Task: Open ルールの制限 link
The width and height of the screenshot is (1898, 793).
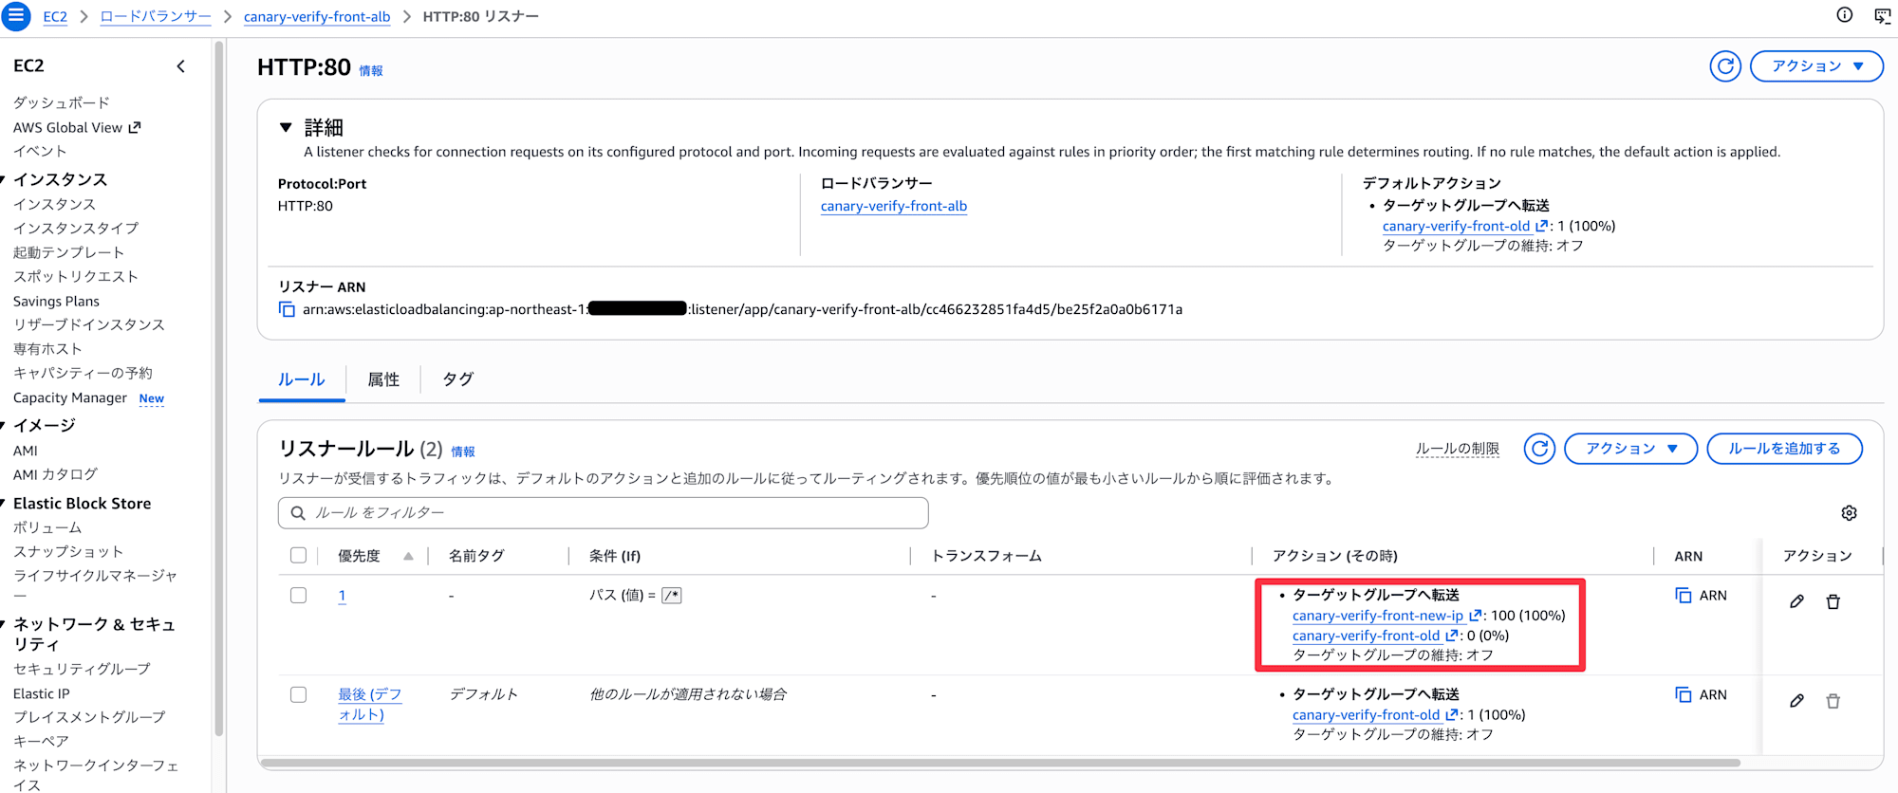Action: tap(1458, 449)
